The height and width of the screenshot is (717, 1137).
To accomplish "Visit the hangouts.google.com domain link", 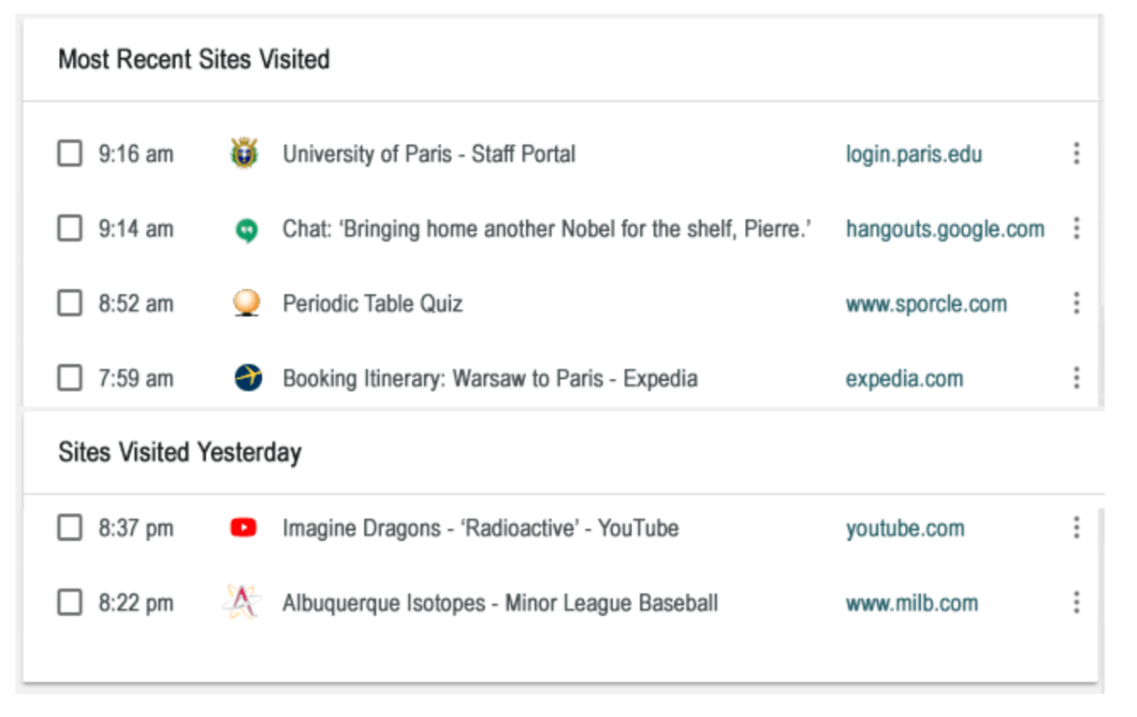I will (x=945, y=229).
